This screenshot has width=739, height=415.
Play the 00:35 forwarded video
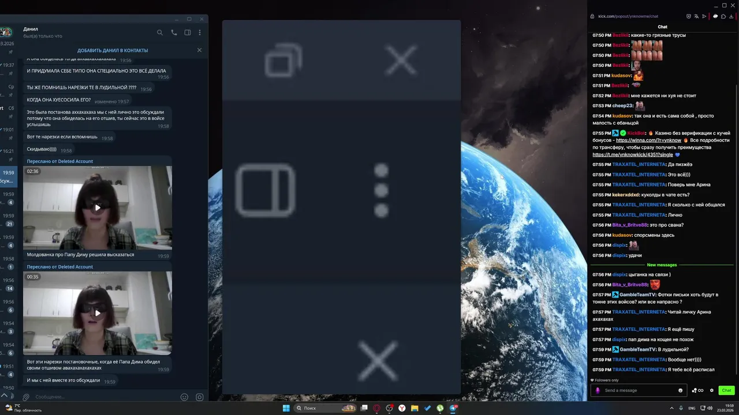pyautogui.click(x=98, y=313)
